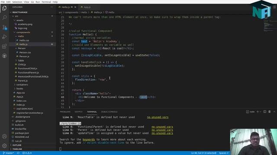Open errors and warnings count in status bar
This screenshot has width=277, height=155.
click(x=27, y=153)
